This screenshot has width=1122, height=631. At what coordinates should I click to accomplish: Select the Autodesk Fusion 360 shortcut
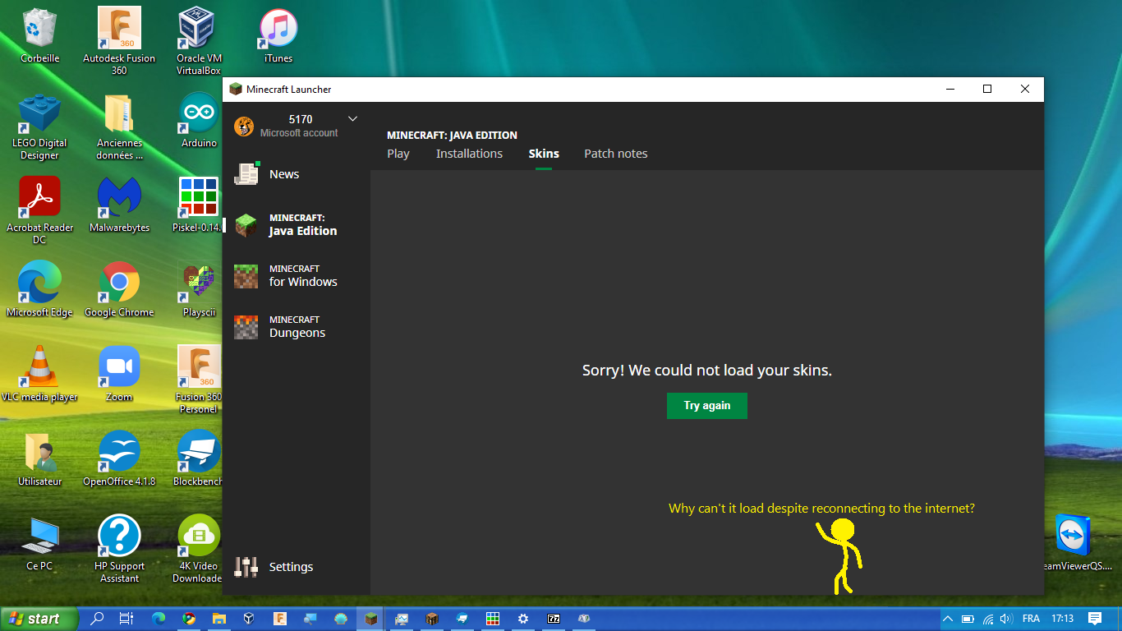pyautogui.click(x=119, y=41)
